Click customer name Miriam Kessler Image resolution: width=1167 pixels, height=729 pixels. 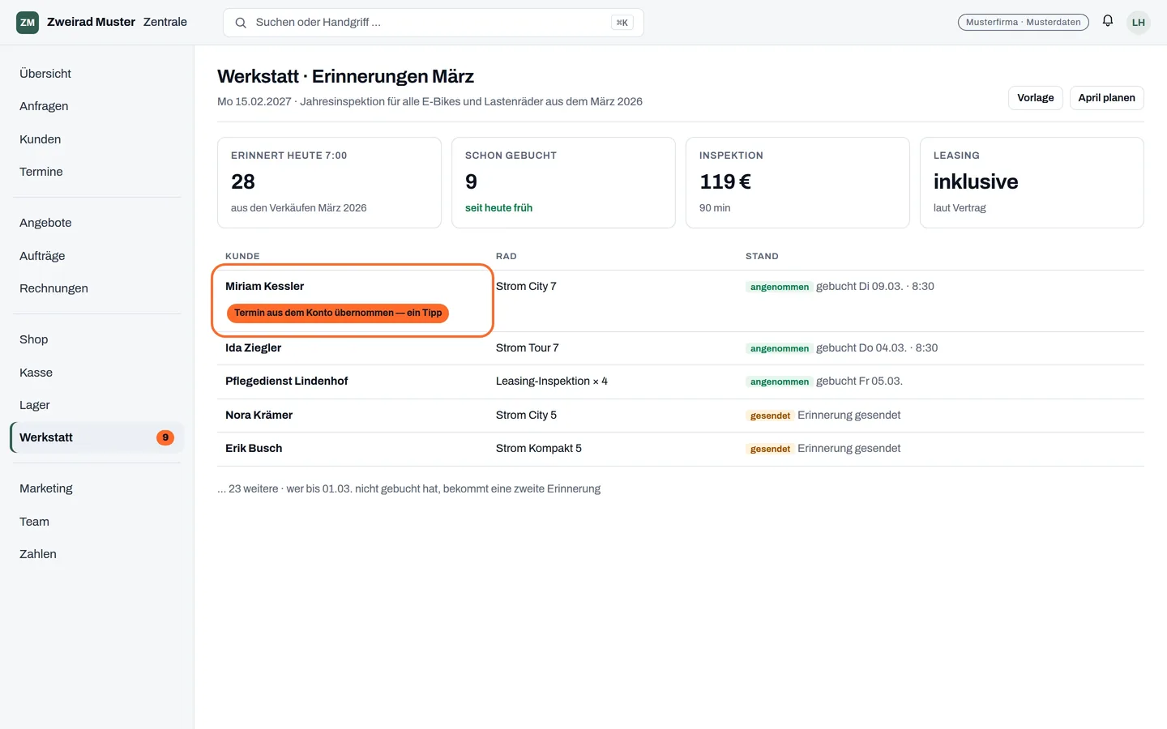tap(265, 286)
